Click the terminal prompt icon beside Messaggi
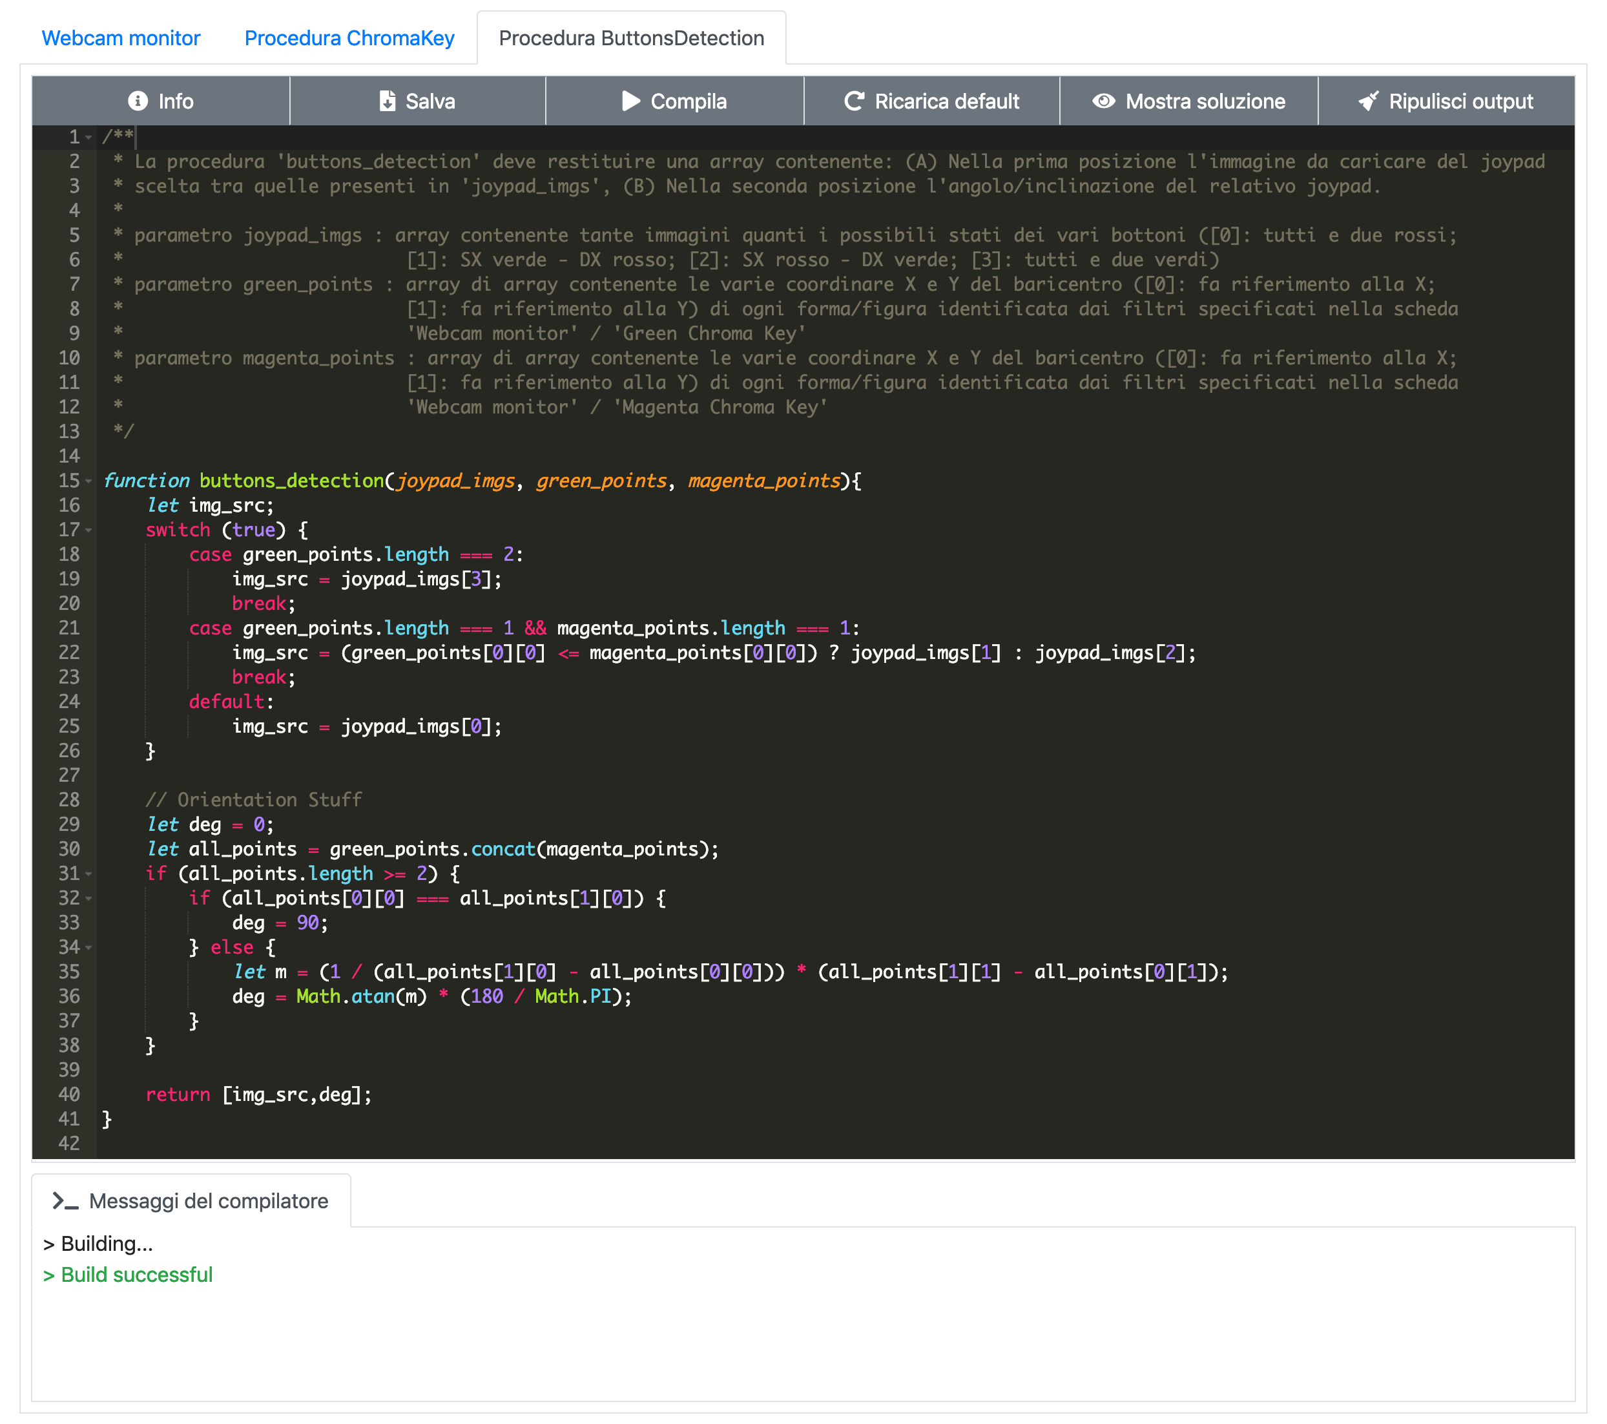Screen dimensions: 1607x1424 65,1200
